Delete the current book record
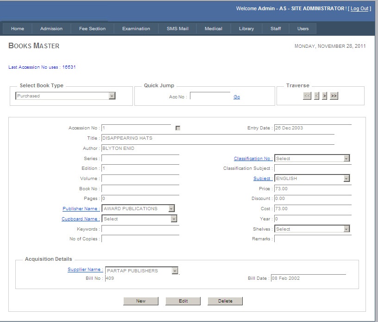 (225, 301)
